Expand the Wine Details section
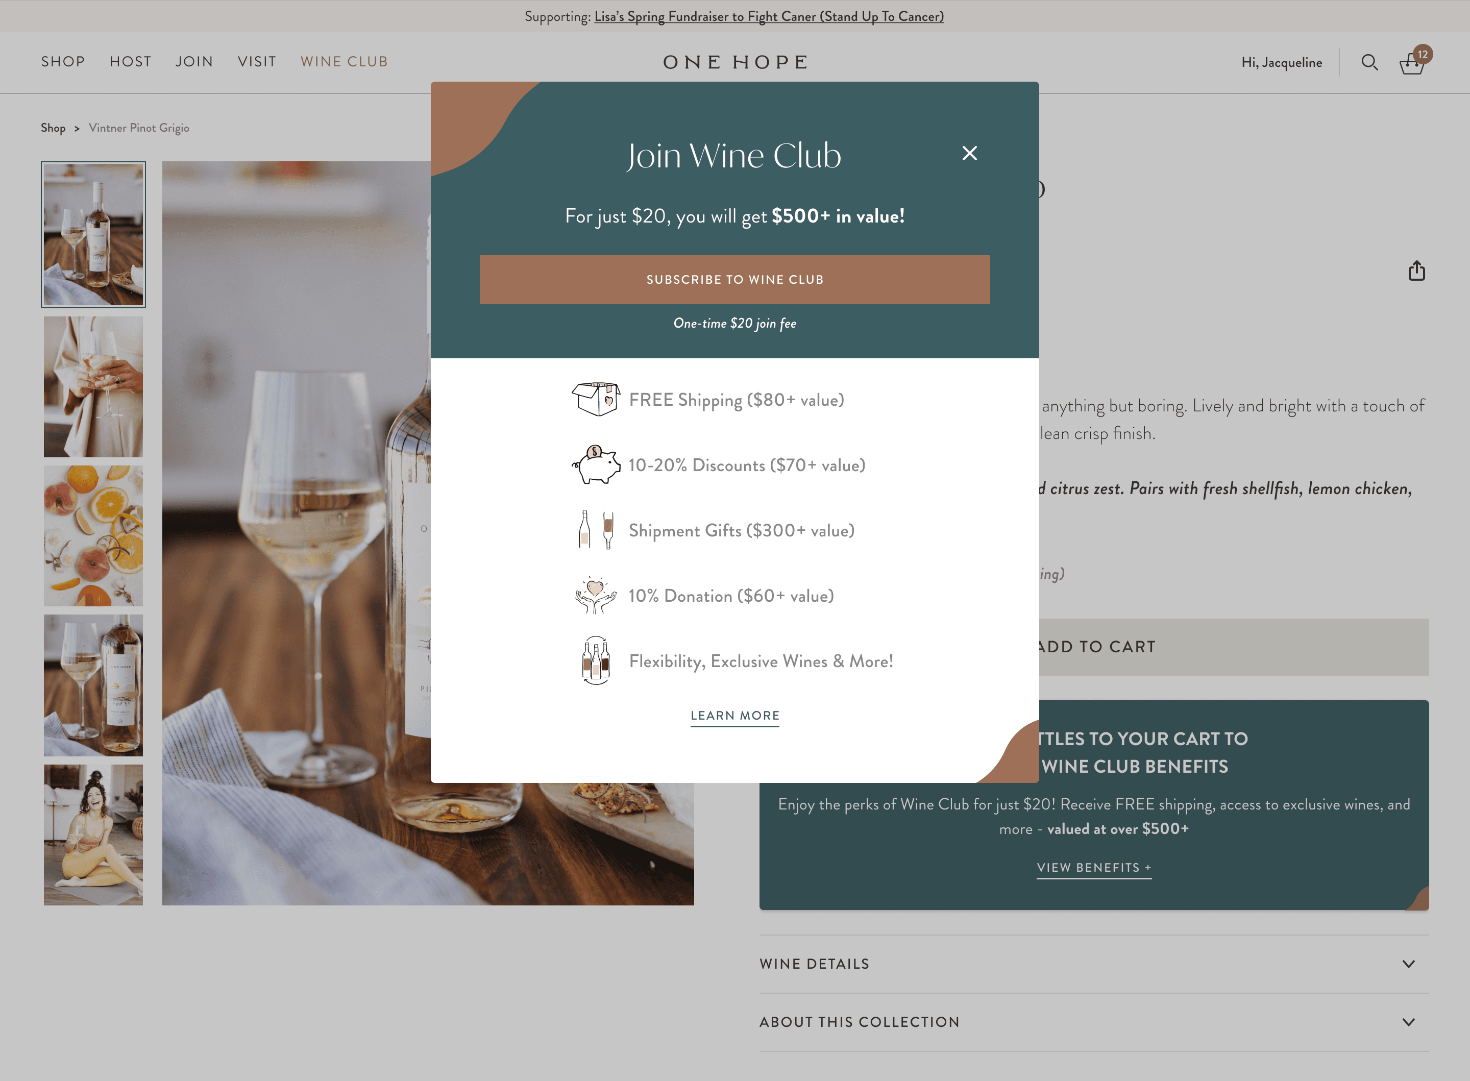This screenshot has width=1470, height=1081. pyautogui.click(x=1094, y=963)
